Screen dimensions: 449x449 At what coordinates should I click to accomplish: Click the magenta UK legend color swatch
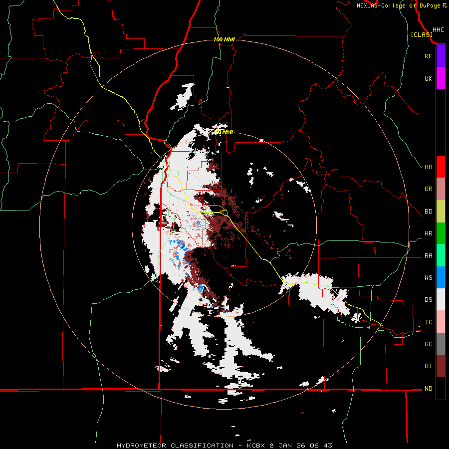pos(441,78)
